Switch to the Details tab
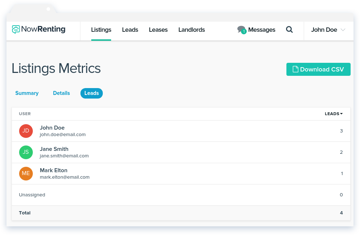The image size is (360, 235). tap(61, 93)
